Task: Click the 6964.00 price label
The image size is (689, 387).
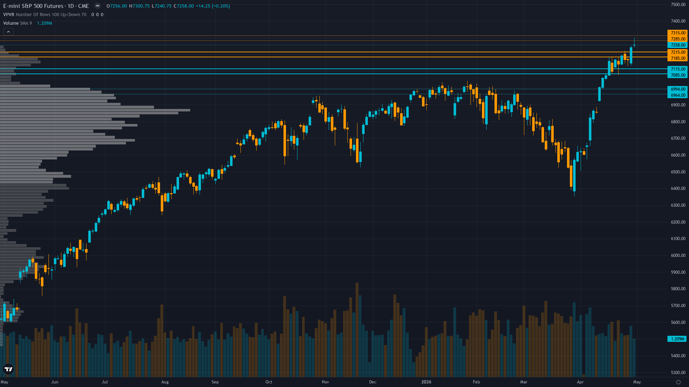Action: click(678, 95)
